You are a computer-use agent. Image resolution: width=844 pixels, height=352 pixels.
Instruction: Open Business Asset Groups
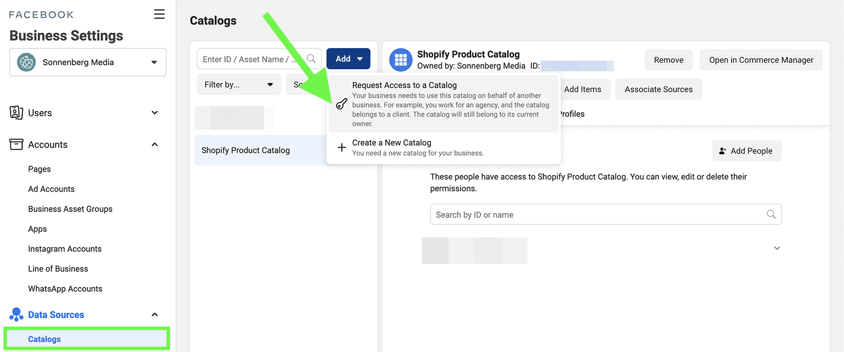click(x=70, y=209)
